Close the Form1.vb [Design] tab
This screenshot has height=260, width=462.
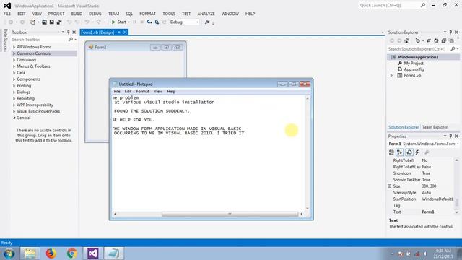125,32
